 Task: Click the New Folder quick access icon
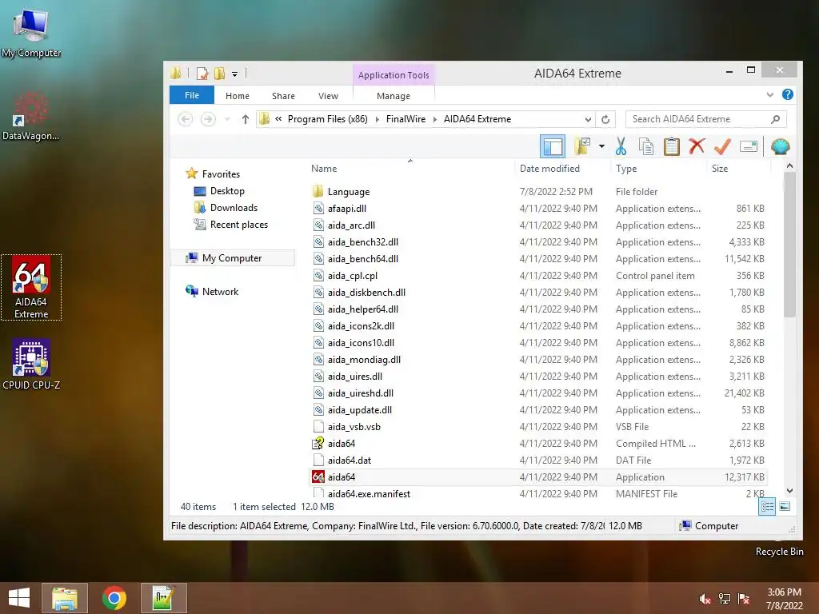pyautogui.click(x=219, y=74)
